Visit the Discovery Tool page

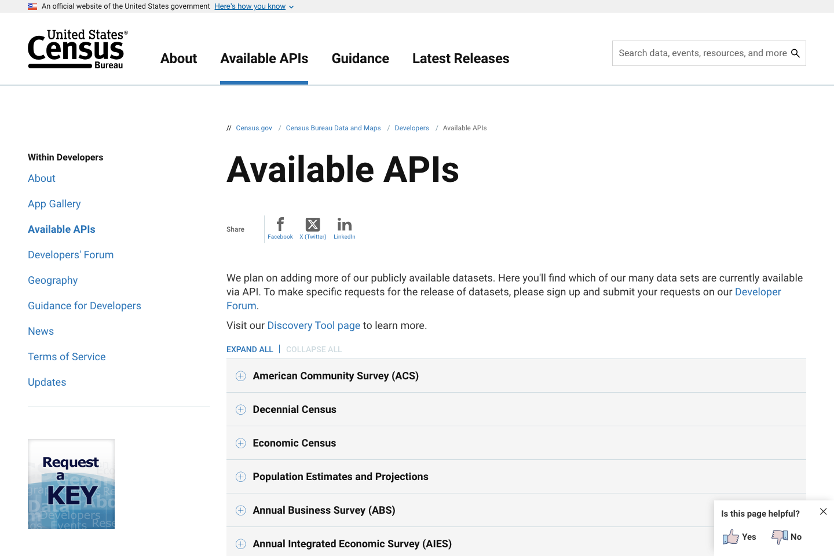click(x=313, y=325)
